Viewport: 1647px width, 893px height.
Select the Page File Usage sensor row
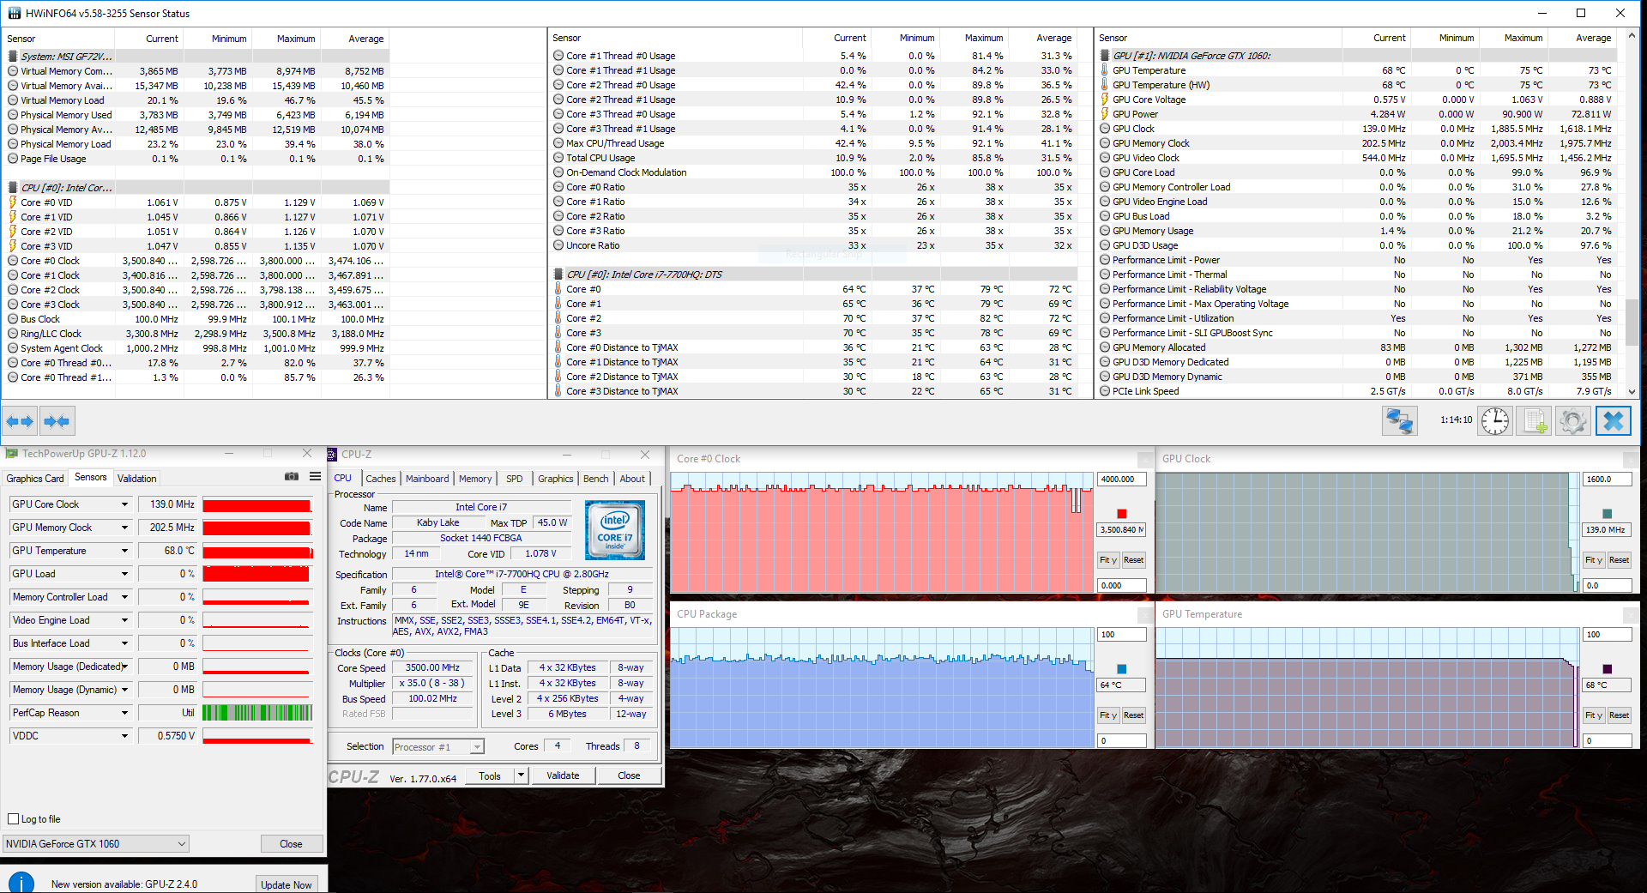[197, 159]
